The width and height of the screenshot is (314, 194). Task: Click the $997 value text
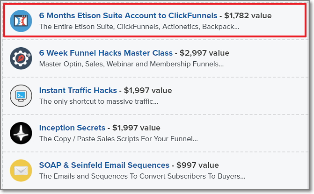tap(197, 165)
